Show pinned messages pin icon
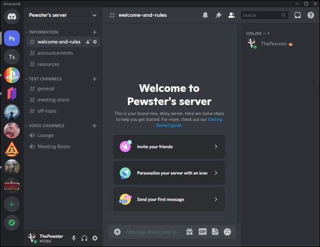The height and width of the screenshot is (247, 320). [218, 15]
